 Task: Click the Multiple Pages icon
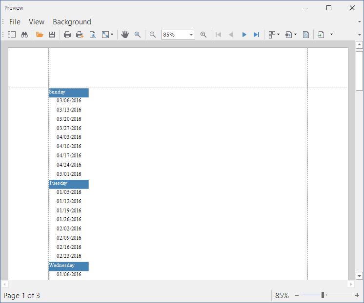pyautogui.click(x=272, y=35)
